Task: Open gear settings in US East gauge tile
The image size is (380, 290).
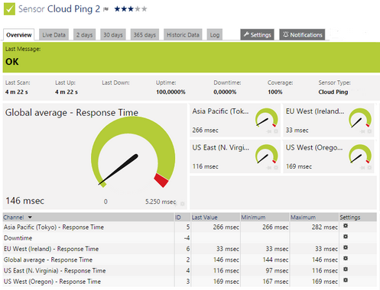Action: tap(276, 168)
